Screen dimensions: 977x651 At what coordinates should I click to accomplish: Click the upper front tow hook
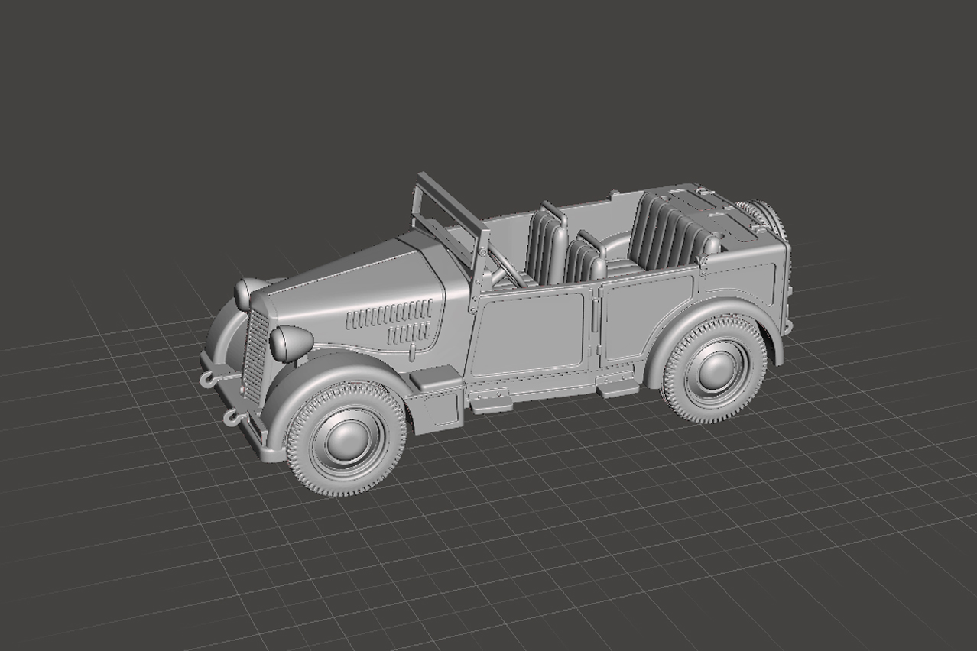[x=208, y=378]
